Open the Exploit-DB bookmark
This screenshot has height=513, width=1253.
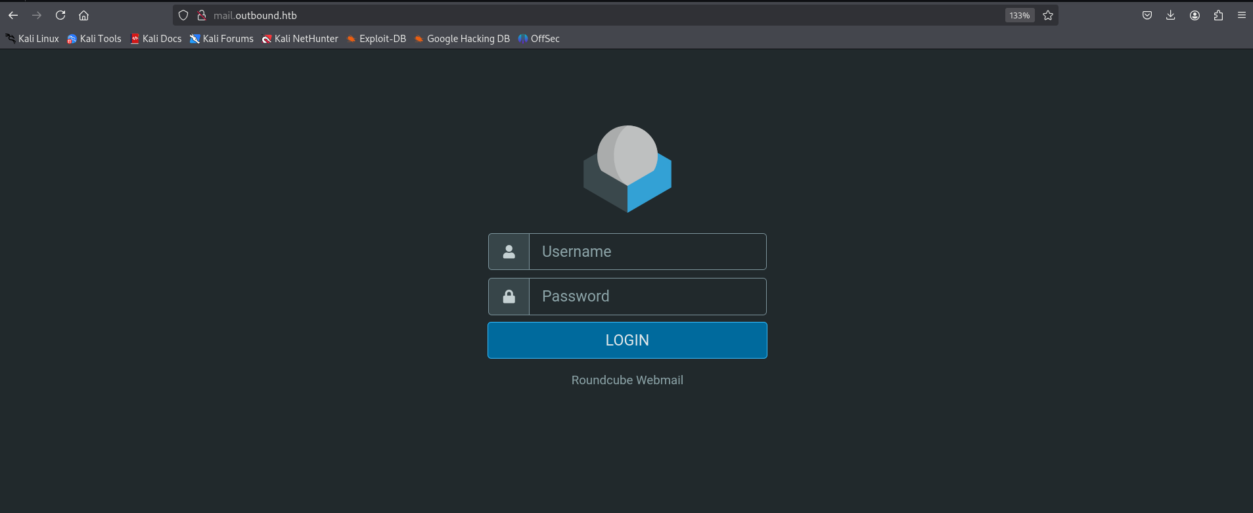(x=376, y=39)
